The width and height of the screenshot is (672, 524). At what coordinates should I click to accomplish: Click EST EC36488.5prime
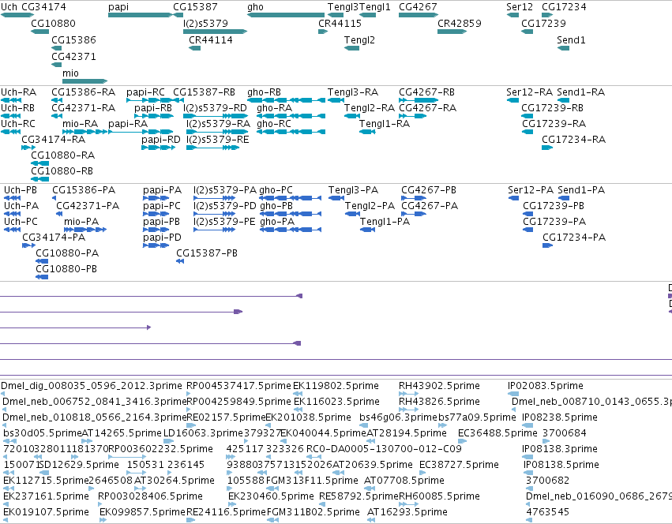point(497,433)
